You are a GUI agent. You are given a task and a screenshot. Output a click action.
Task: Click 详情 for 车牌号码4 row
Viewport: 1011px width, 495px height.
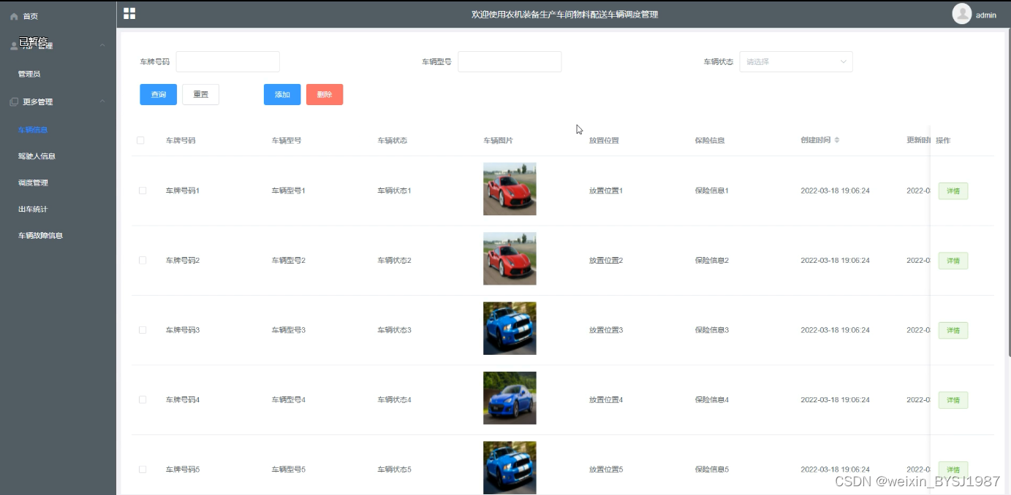click(953, 400)
